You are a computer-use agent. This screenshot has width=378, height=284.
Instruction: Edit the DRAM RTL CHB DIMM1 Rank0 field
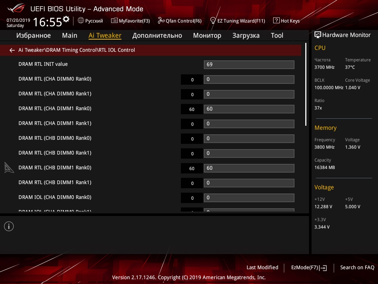click(x=249, y=168)
